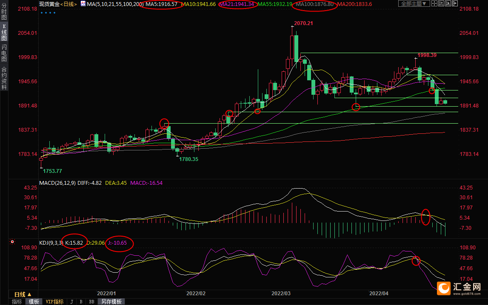This screenshot has width=488, height=305.
Task: Toggle the B indicator button
Action: coord(81,302)
